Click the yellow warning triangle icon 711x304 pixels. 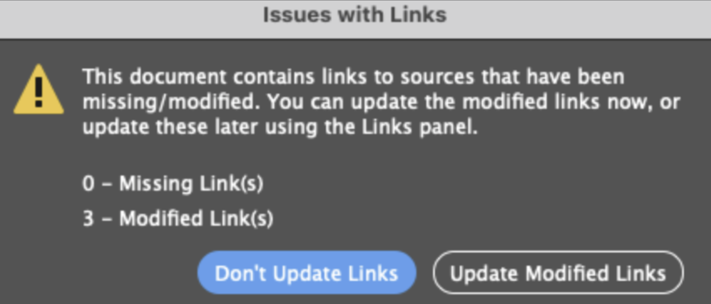point(38,90)
